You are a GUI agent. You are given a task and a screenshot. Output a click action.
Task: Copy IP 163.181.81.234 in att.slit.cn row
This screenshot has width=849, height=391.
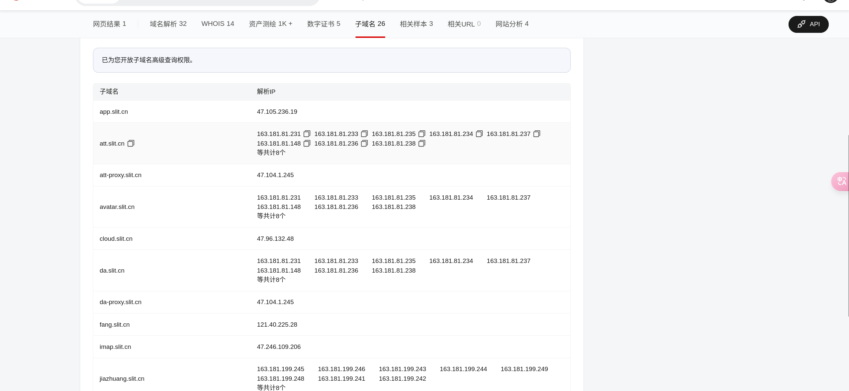coord(479,134)
